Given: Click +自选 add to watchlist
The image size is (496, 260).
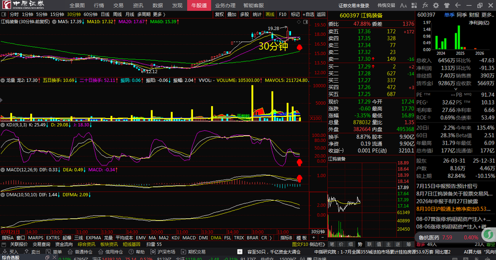Looking at the screenshot, I should (308, 14).
